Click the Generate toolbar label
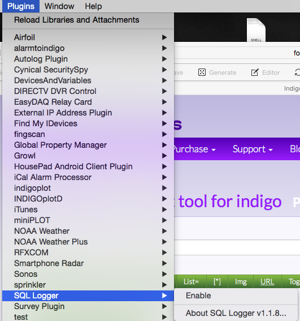This screenshot has height=321, width=300. 223,72
